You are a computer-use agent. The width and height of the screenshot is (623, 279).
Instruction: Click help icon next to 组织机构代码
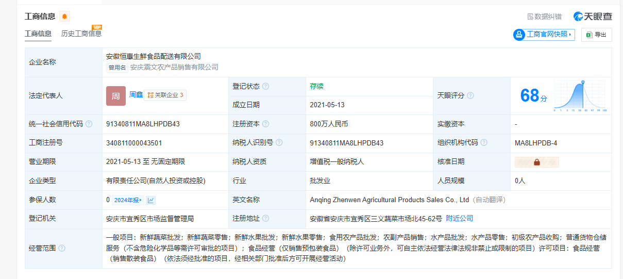tap(484, 143)
